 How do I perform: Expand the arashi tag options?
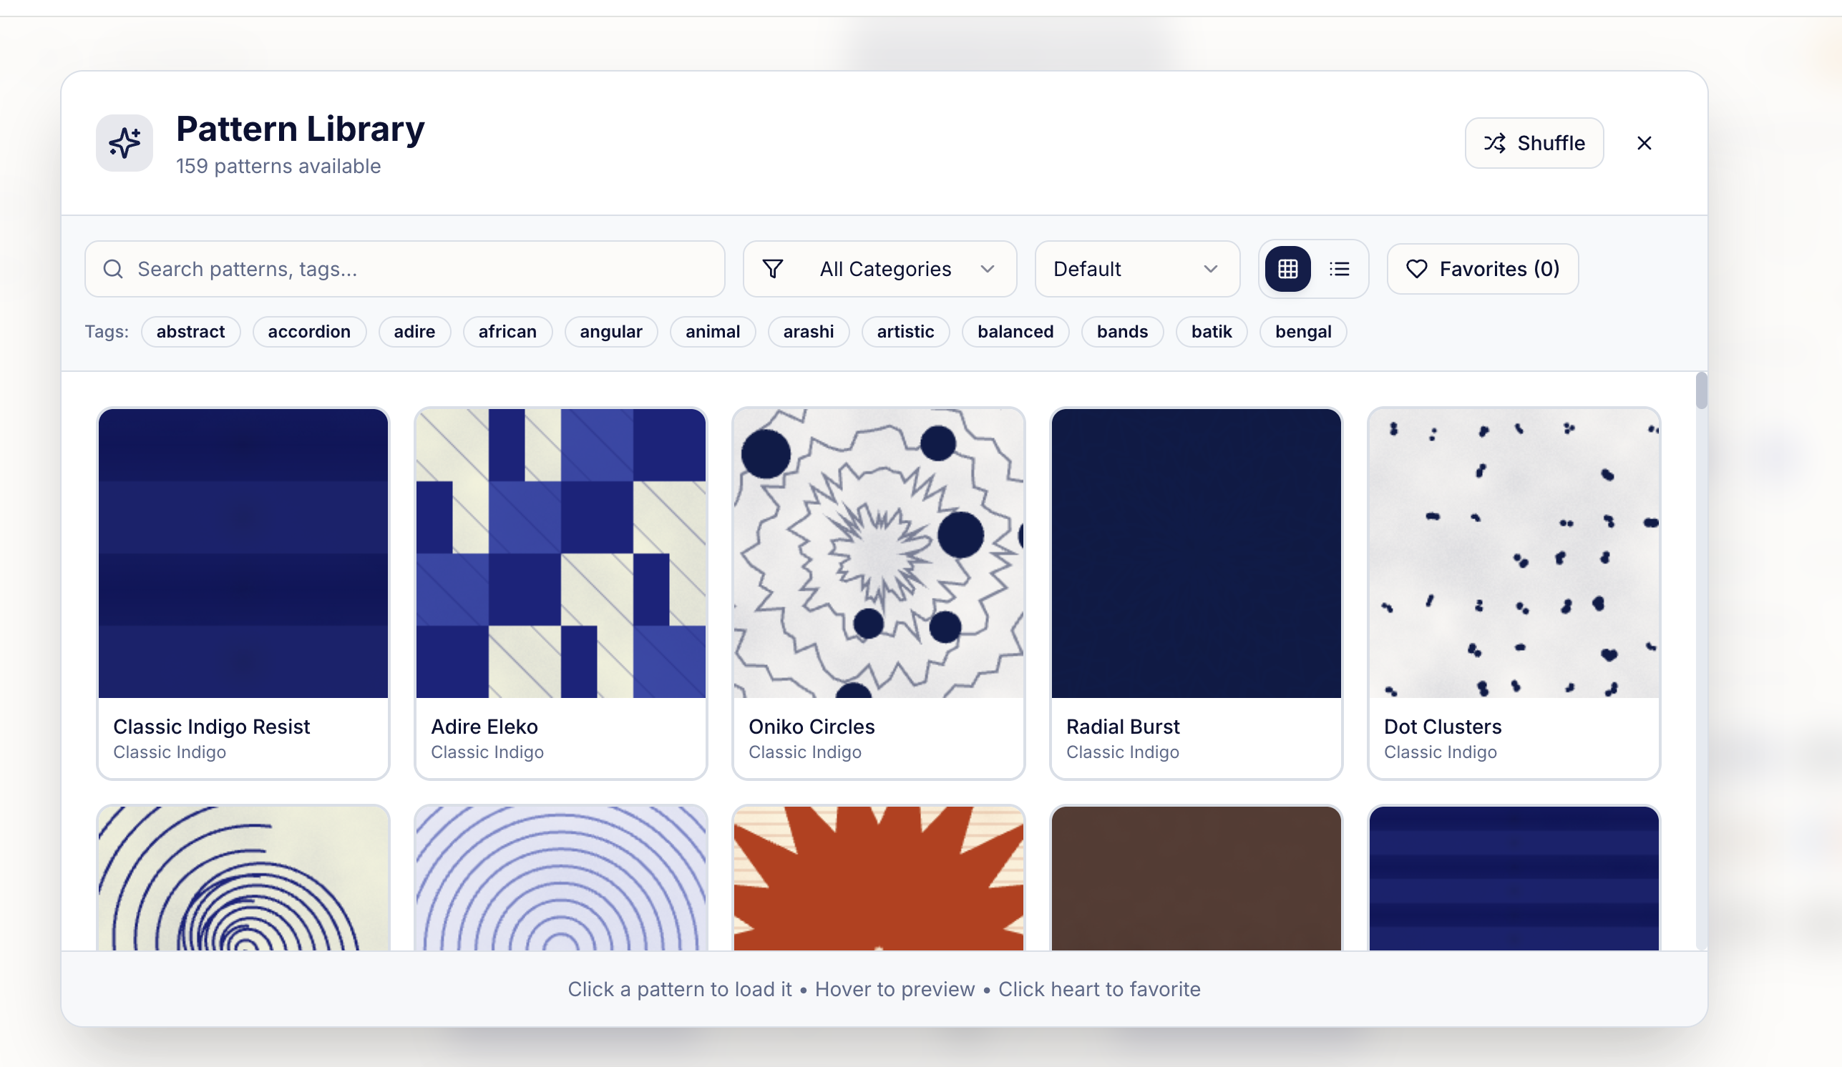coord(809,332)
